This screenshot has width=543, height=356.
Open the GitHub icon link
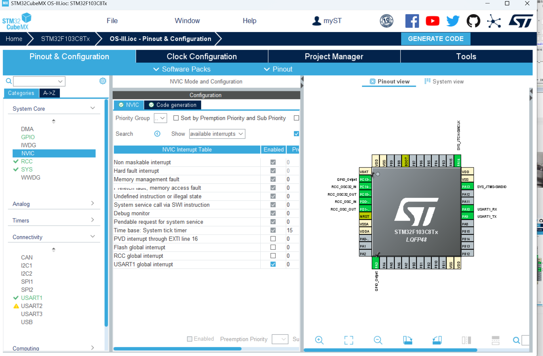tap(473, 21)
